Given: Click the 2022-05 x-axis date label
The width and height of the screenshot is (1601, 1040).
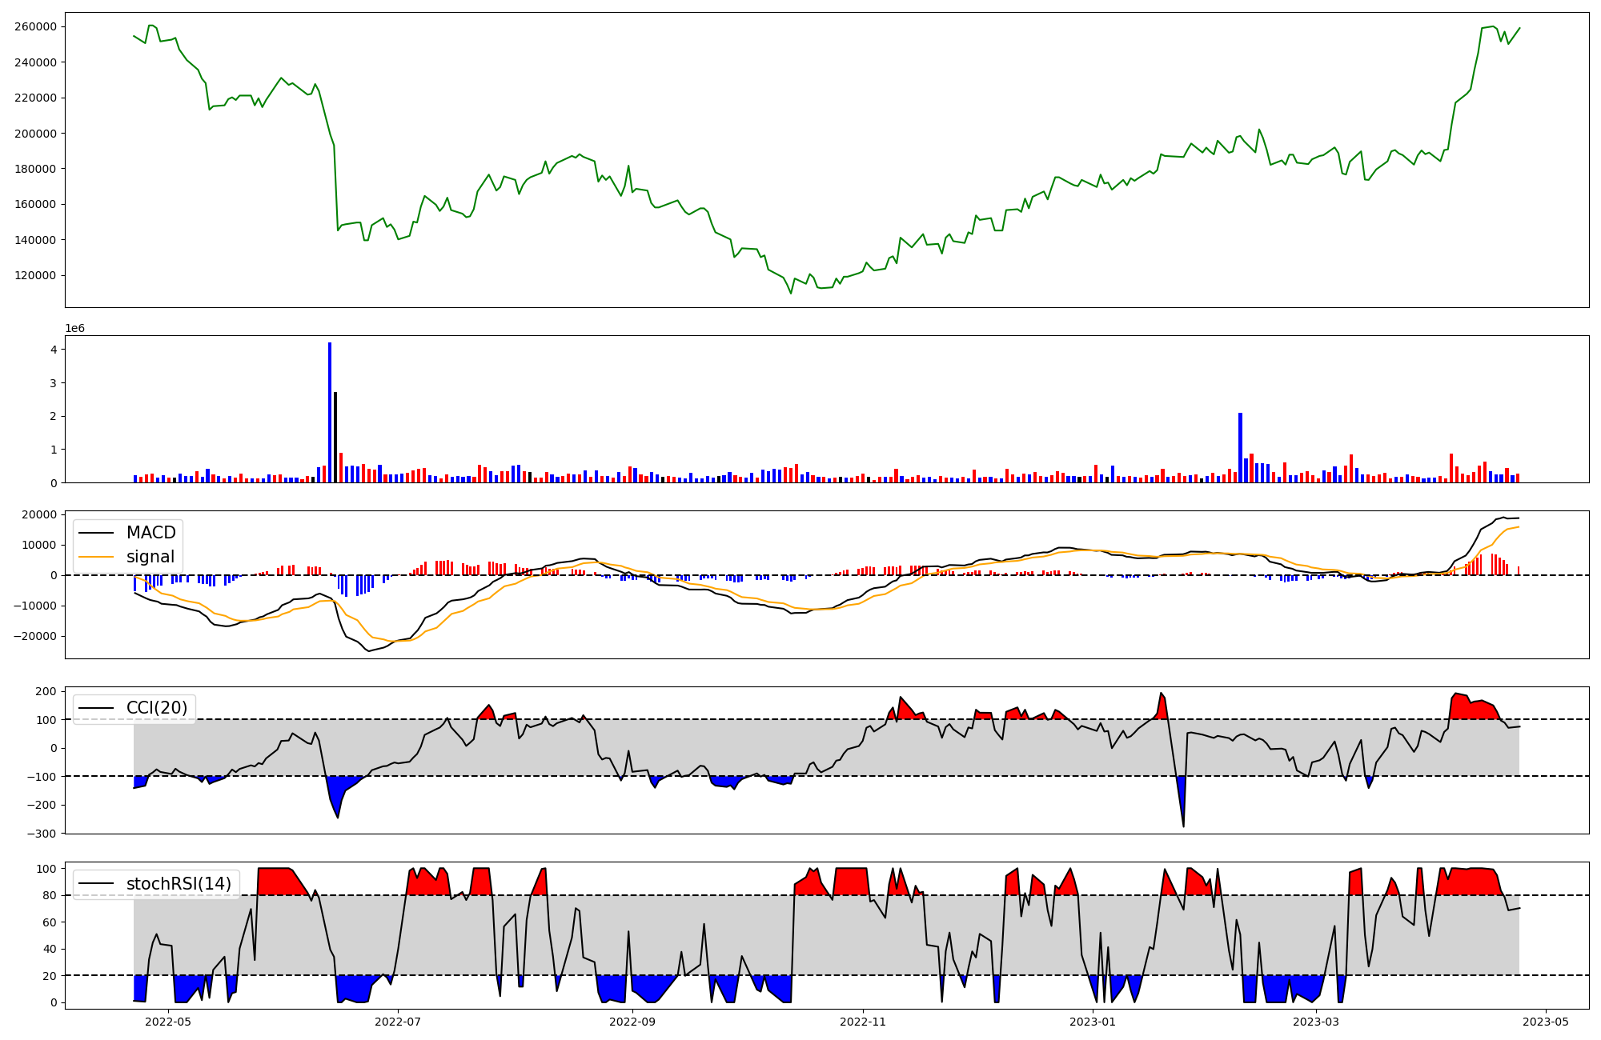Looking at the screenshot, I should point(169,1022).
